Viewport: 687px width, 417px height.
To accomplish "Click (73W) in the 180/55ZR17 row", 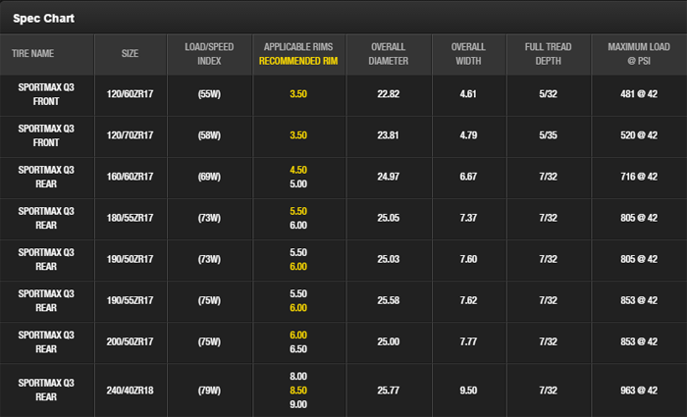I will [x=209, y=218].
